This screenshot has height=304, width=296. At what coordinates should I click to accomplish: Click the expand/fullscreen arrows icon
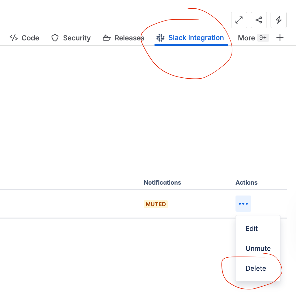(239, 20)
